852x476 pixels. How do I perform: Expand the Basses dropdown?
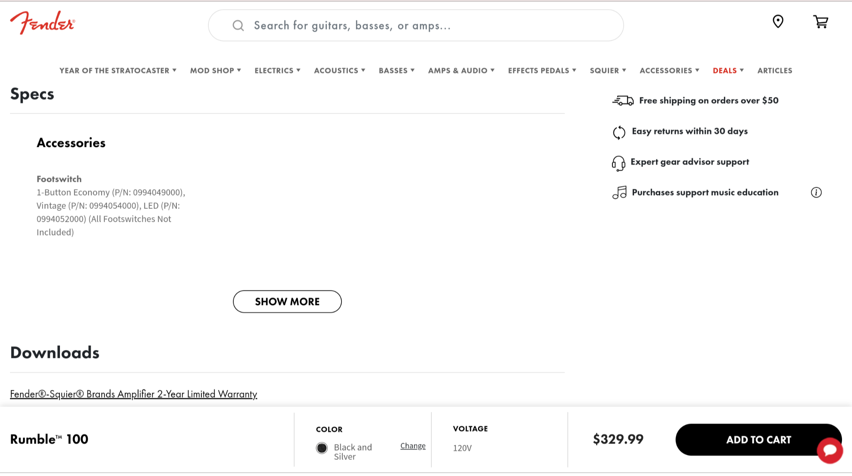coord(396,71)
